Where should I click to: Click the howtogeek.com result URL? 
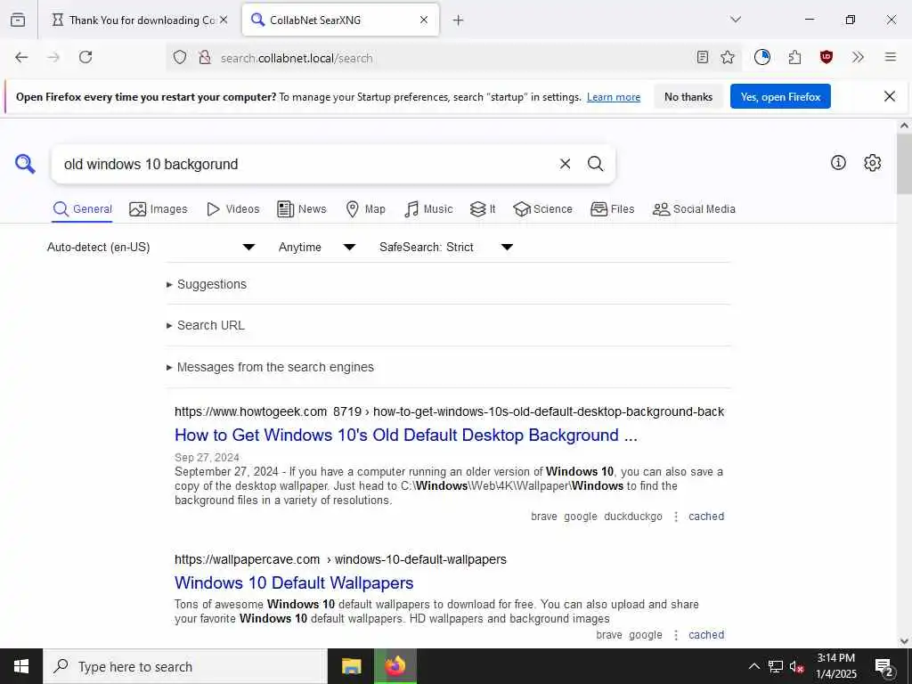click(x=449, y=411)
